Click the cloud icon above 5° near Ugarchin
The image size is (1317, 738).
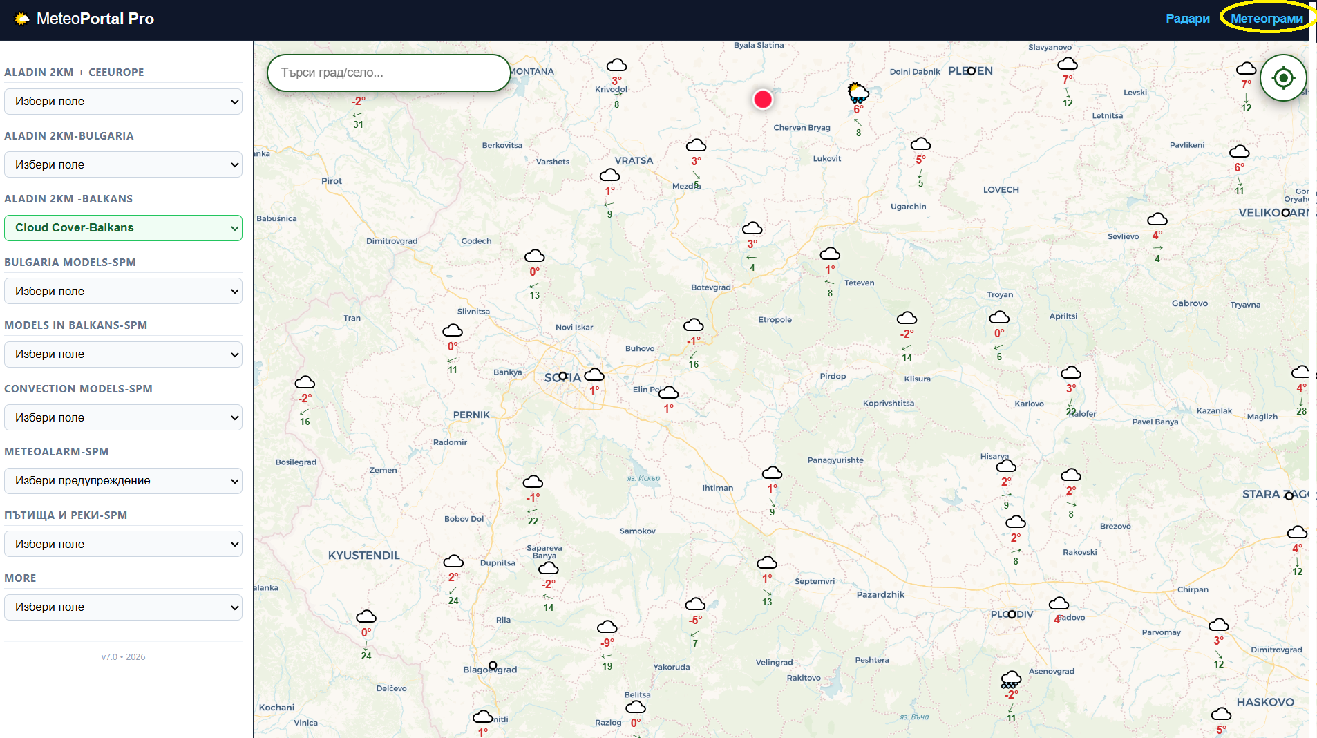point(920,144)
